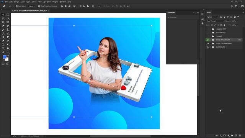Viewport: 245px width, 138px height.
Task: Click the trash delete layer icon
Action: coord(240,135)
